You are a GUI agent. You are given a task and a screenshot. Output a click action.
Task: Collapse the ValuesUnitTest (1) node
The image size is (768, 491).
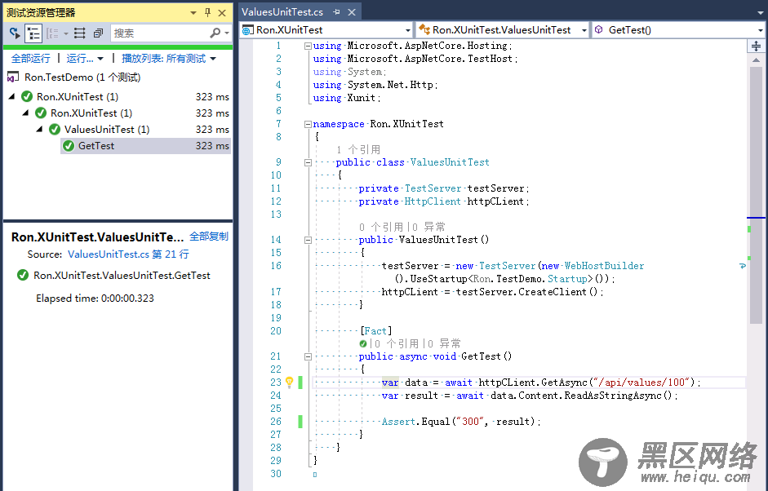tap(39, 129)
